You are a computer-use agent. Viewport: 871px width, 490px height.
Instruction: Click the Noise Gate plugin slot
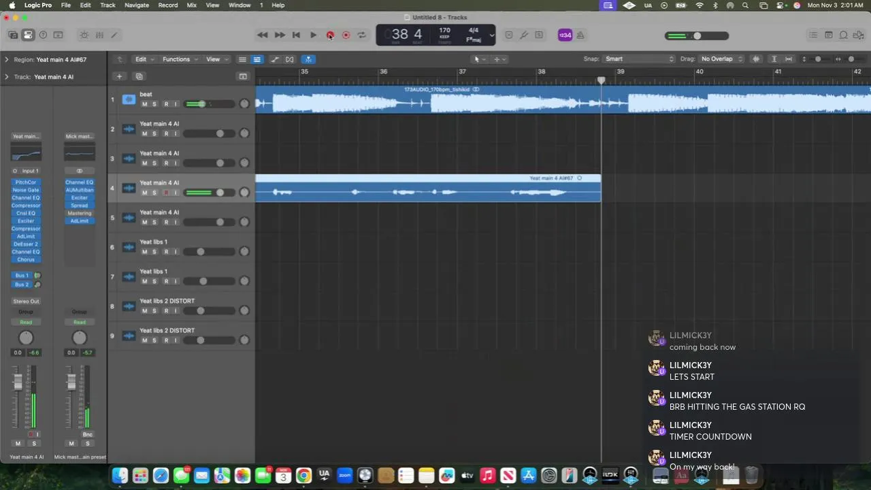pyautogui.click(x=26, y=190)
